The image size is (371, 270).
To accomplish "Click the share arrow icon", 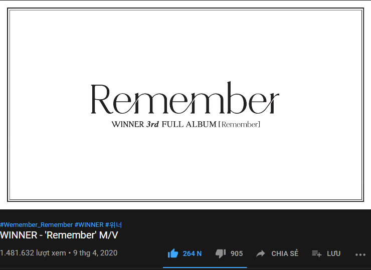I will click(x=261, y=253).
